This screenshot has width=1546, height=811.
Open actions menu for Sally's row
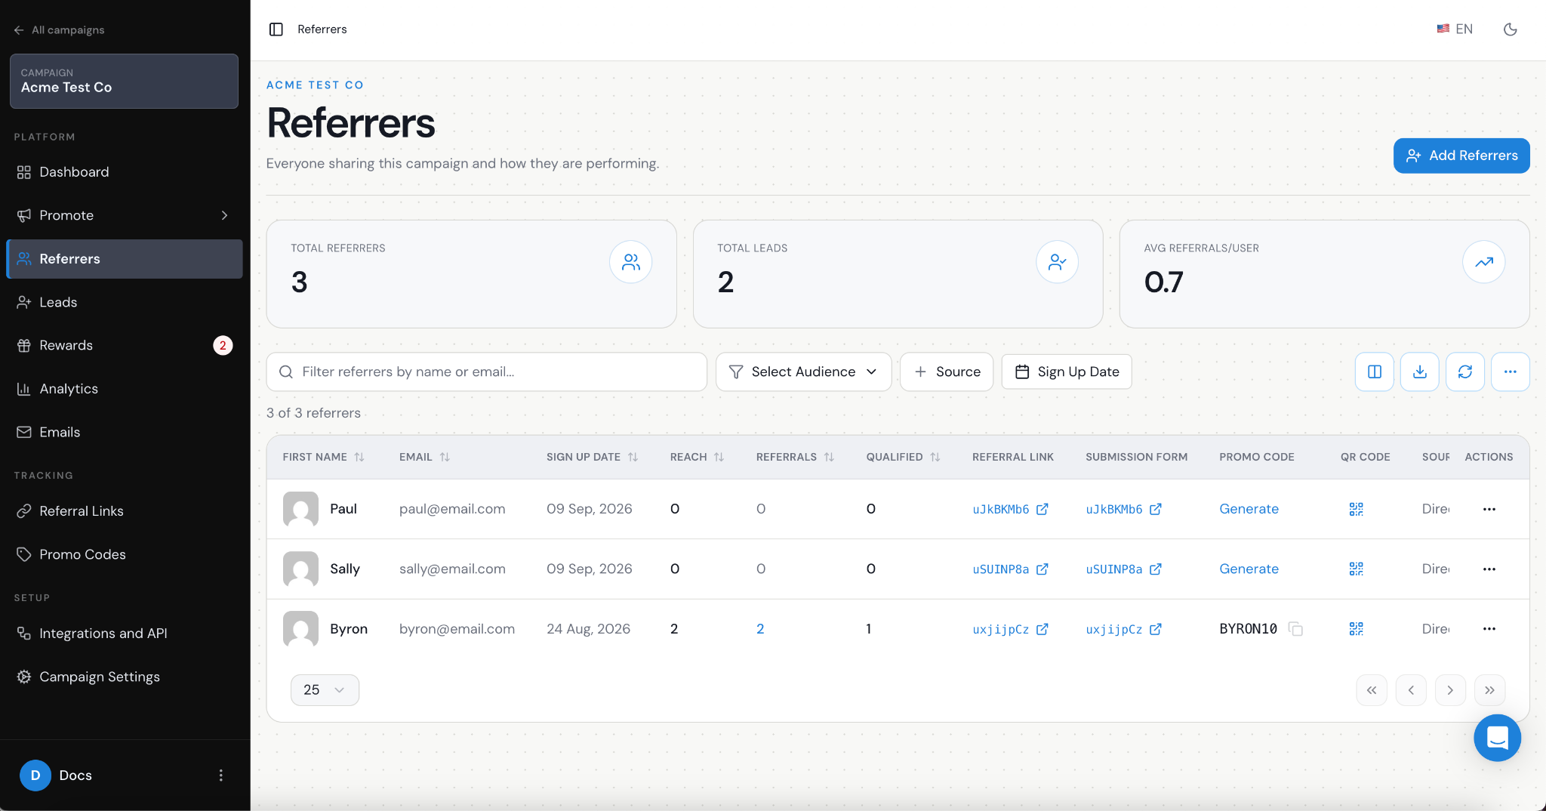1489,569
